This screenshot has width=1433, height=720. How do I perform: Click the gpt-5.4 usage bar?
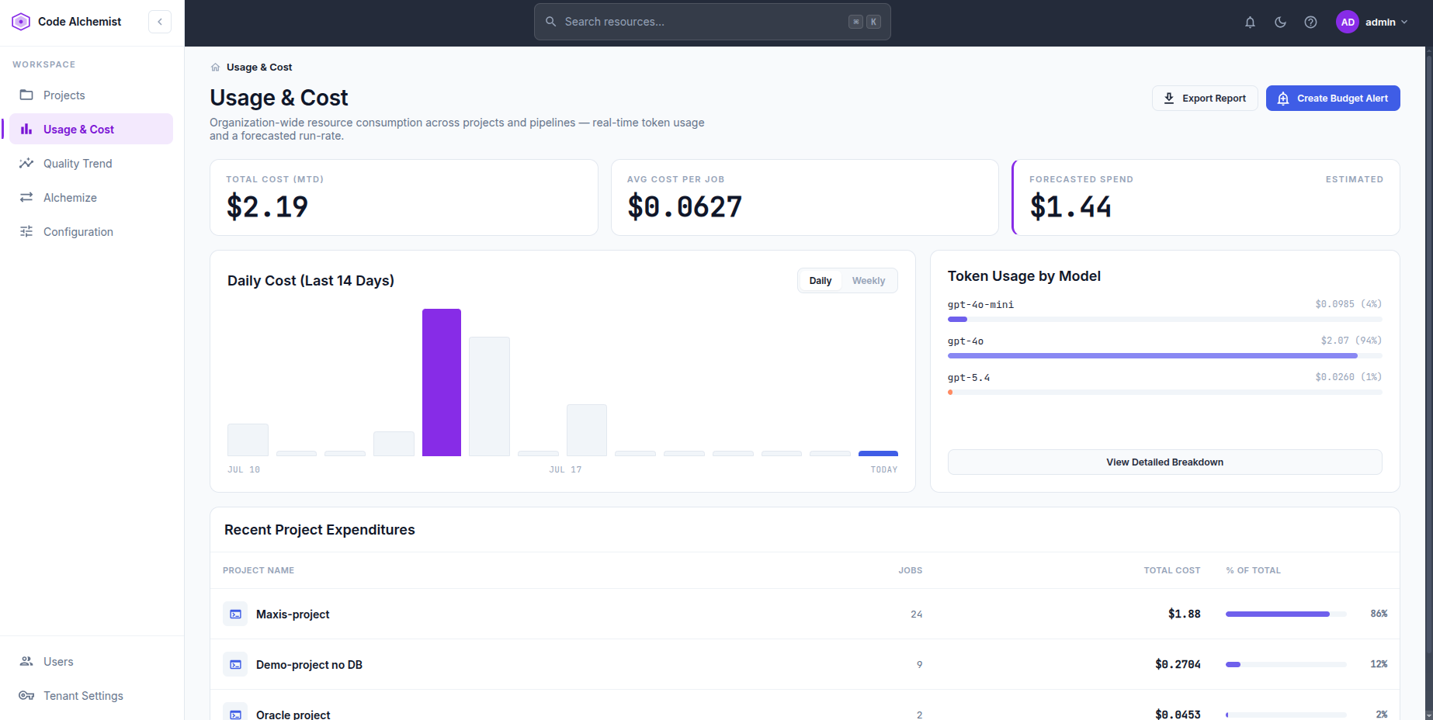(1164, 392)
